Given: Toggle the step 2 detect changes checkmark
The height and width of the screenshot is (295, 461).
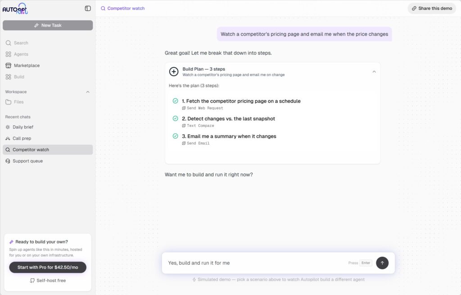Looking at the screenshot, I should pos(175,118).
